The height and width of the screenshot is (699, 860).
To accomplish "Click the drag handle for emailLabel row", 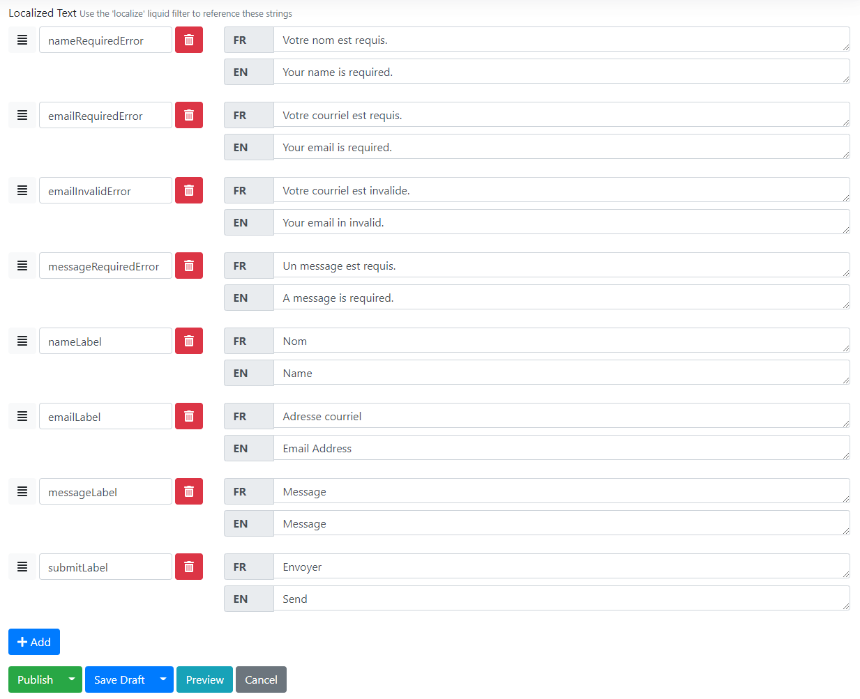I will [22, 416].
